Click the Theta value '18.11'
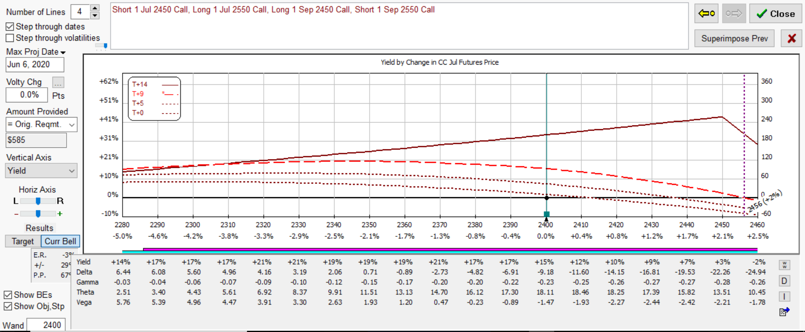This screenshot has height=332, width=805. [x=545, y=292]
